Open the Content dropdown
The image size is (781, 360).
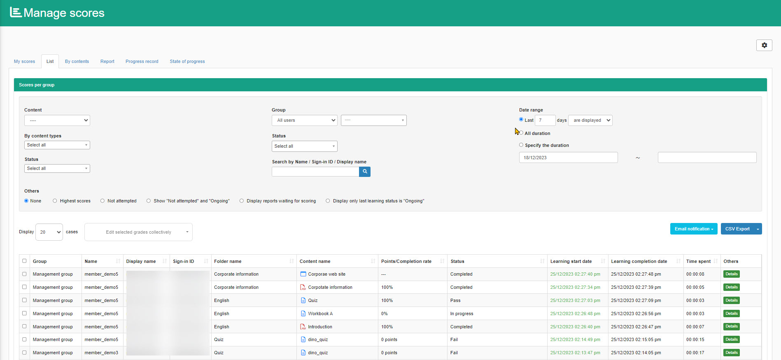point(57,121)
